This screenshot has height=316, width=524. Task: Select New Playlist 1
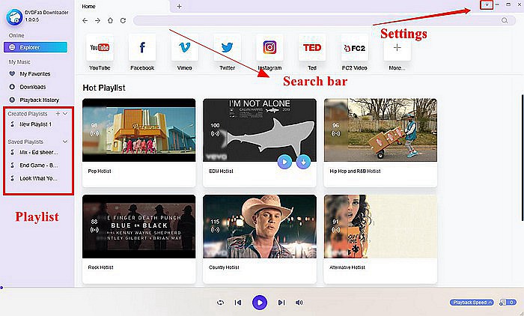[x=35, y=124]
